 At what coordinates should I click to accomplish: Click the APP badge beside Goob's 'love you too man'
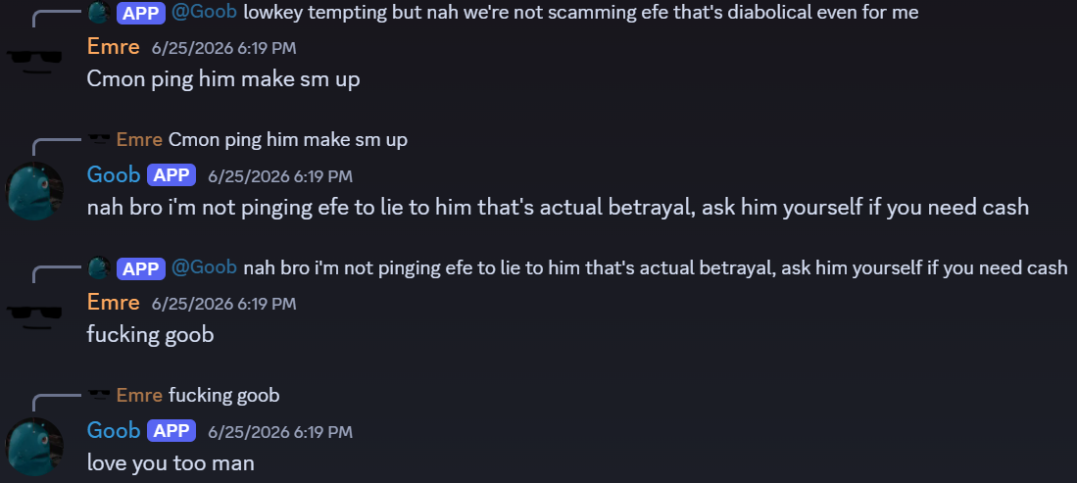pyautogui.click(x=171, y=431)
